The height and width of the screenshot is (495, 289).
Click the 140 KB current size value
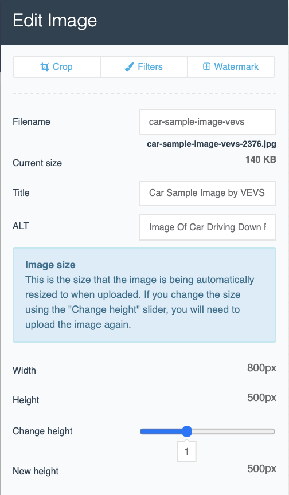(x=261, y=159)
